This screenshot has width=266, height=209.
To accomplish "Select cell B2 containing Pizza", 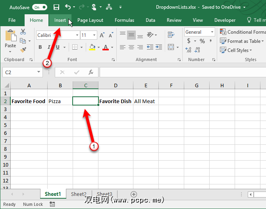I will coord(60,101).
